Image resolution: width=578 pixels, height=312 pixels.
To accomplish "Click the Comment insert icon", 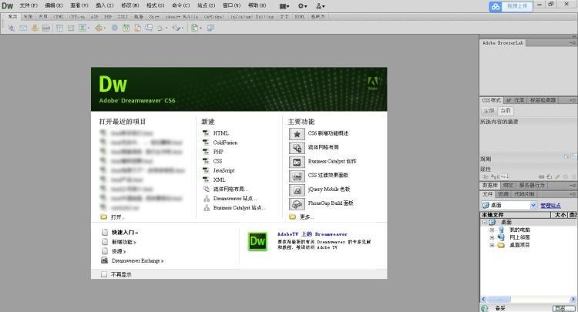I will (x=149, y=28).
